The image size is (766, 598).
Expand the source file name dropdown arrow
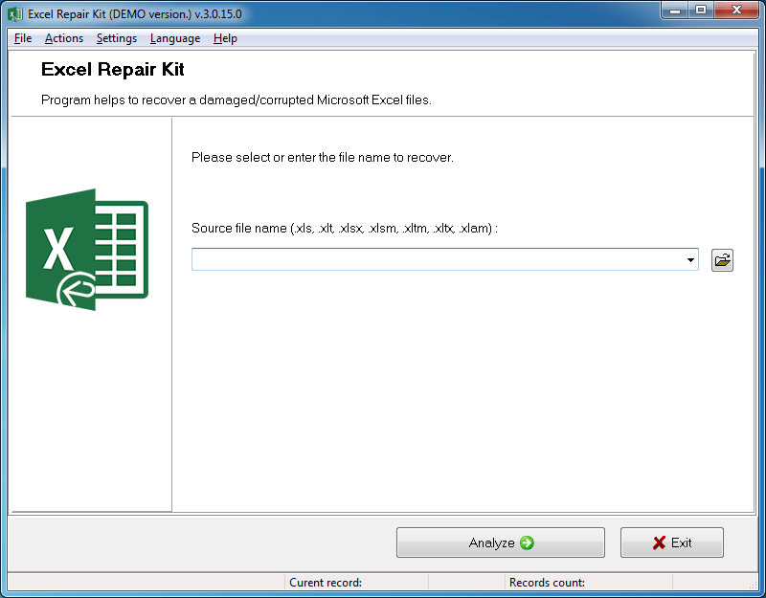tap(690, 259)
